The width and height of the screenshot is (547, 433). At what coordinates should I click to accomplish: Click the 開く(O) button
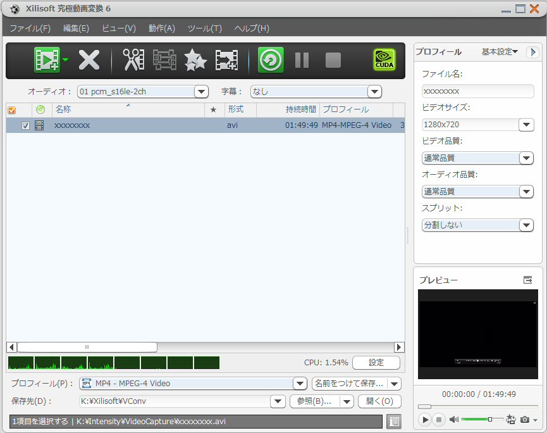pos(379,401)
